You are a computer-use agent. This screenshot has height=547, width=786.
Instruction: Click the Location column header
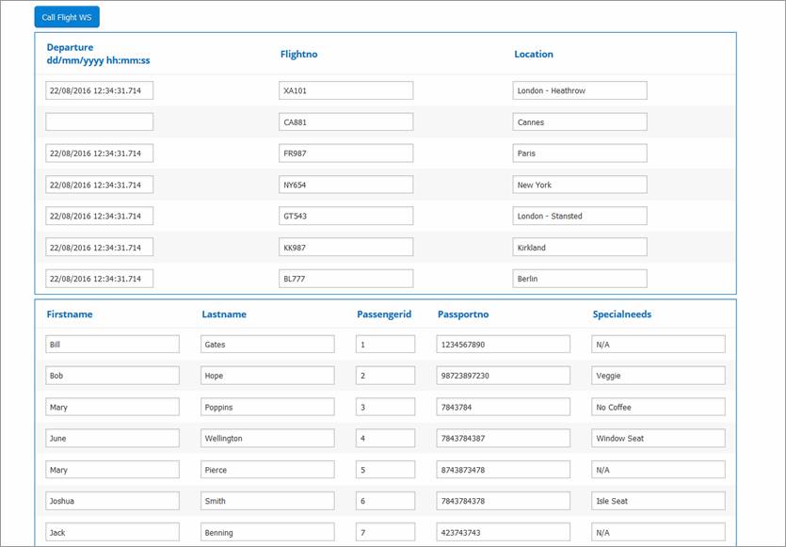point(533,55)
